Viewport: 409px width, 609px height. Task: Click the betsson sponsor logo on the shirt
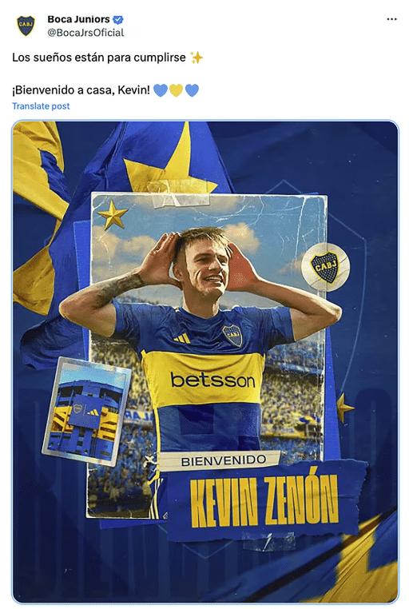point(212,380)
